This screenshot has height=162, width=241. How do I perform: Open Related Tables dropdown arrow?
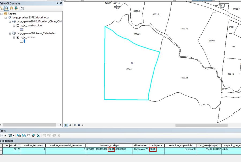(14, 136)
